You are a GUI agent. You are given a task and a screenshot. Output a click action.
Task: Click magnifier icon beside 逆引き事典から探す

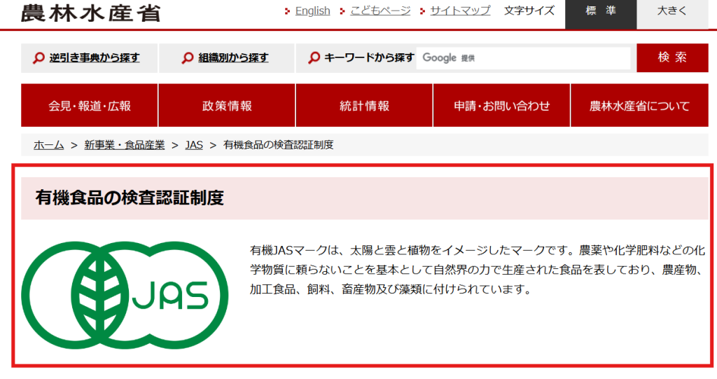pyautogui.click(x=39, y=57)
